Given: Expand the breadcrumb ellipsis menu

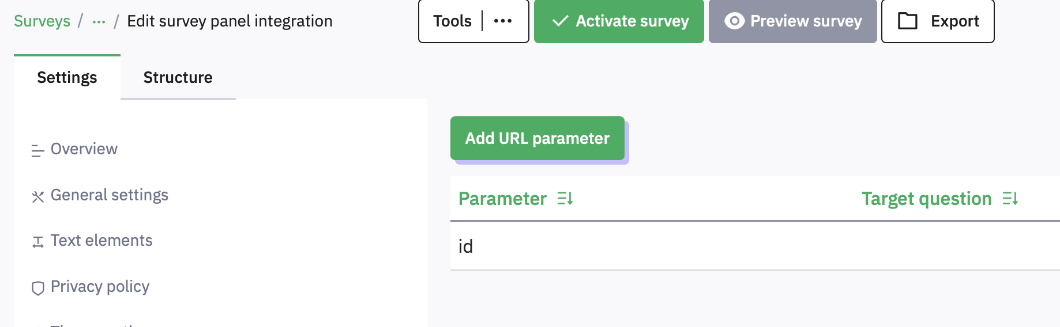Looking at the screenshot, I should 99,22.
